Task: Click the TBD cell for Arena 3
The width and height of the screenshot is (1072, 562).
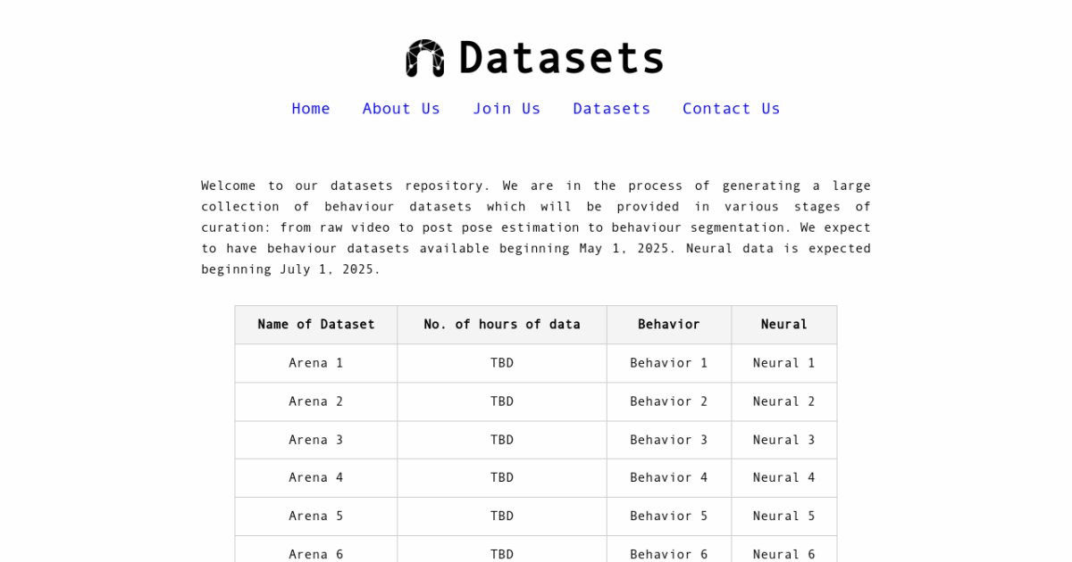Action: 502,440
